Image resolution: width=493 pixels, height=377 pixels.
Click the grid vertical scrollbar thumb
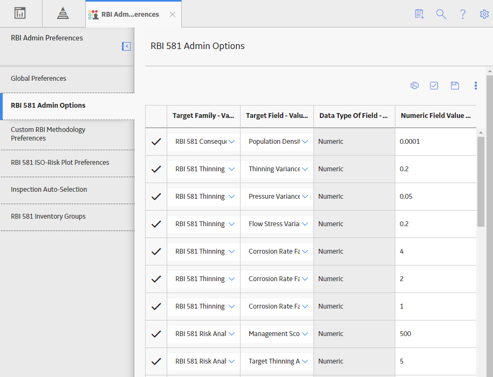click(481, 181)
